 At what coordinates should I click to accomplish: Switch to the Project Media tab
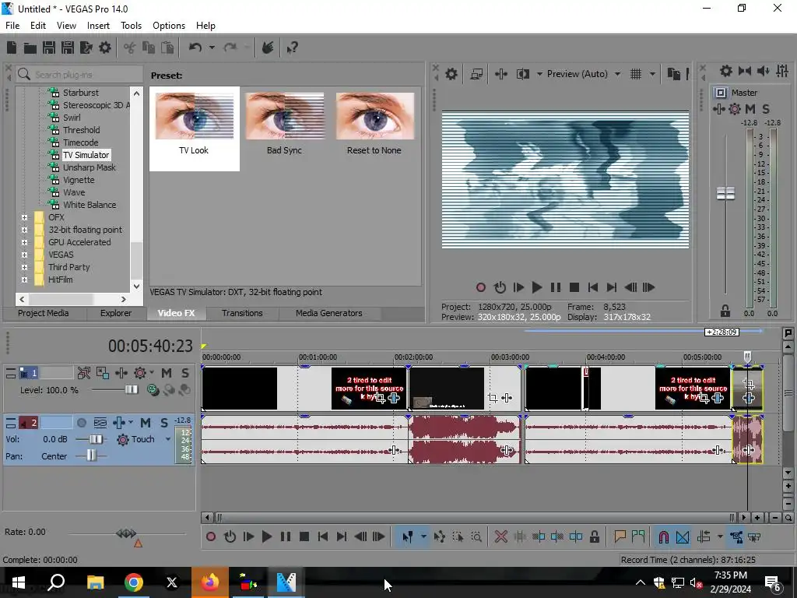click(x=44, y=313)
